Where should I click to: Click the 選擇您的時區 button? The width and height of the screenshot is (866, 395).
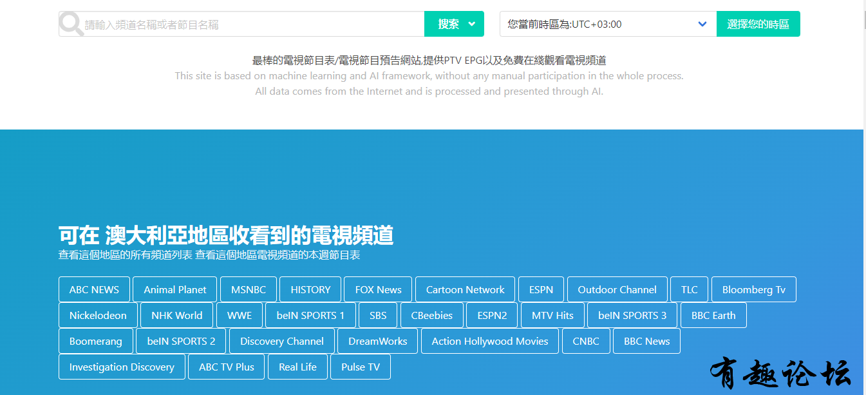758,24
